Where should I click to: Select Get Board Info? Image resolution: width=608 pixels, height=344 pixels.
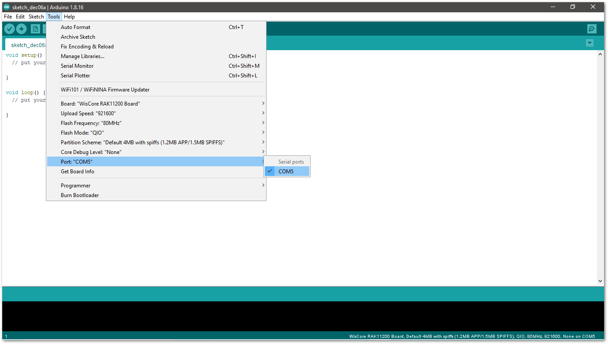156,172
